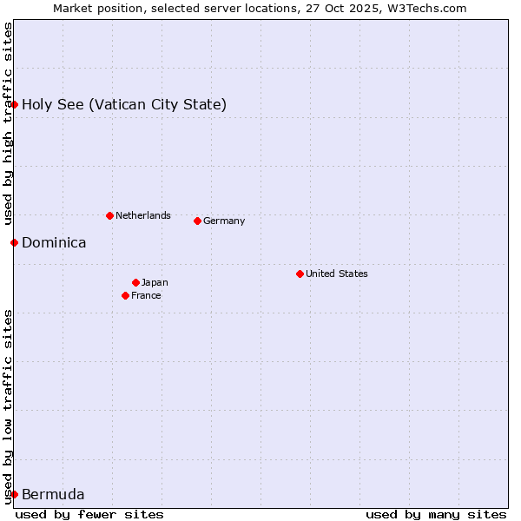Click the 'used by high traffic sites' axis label
Screen dimensions: 521x521
(8, 122)
